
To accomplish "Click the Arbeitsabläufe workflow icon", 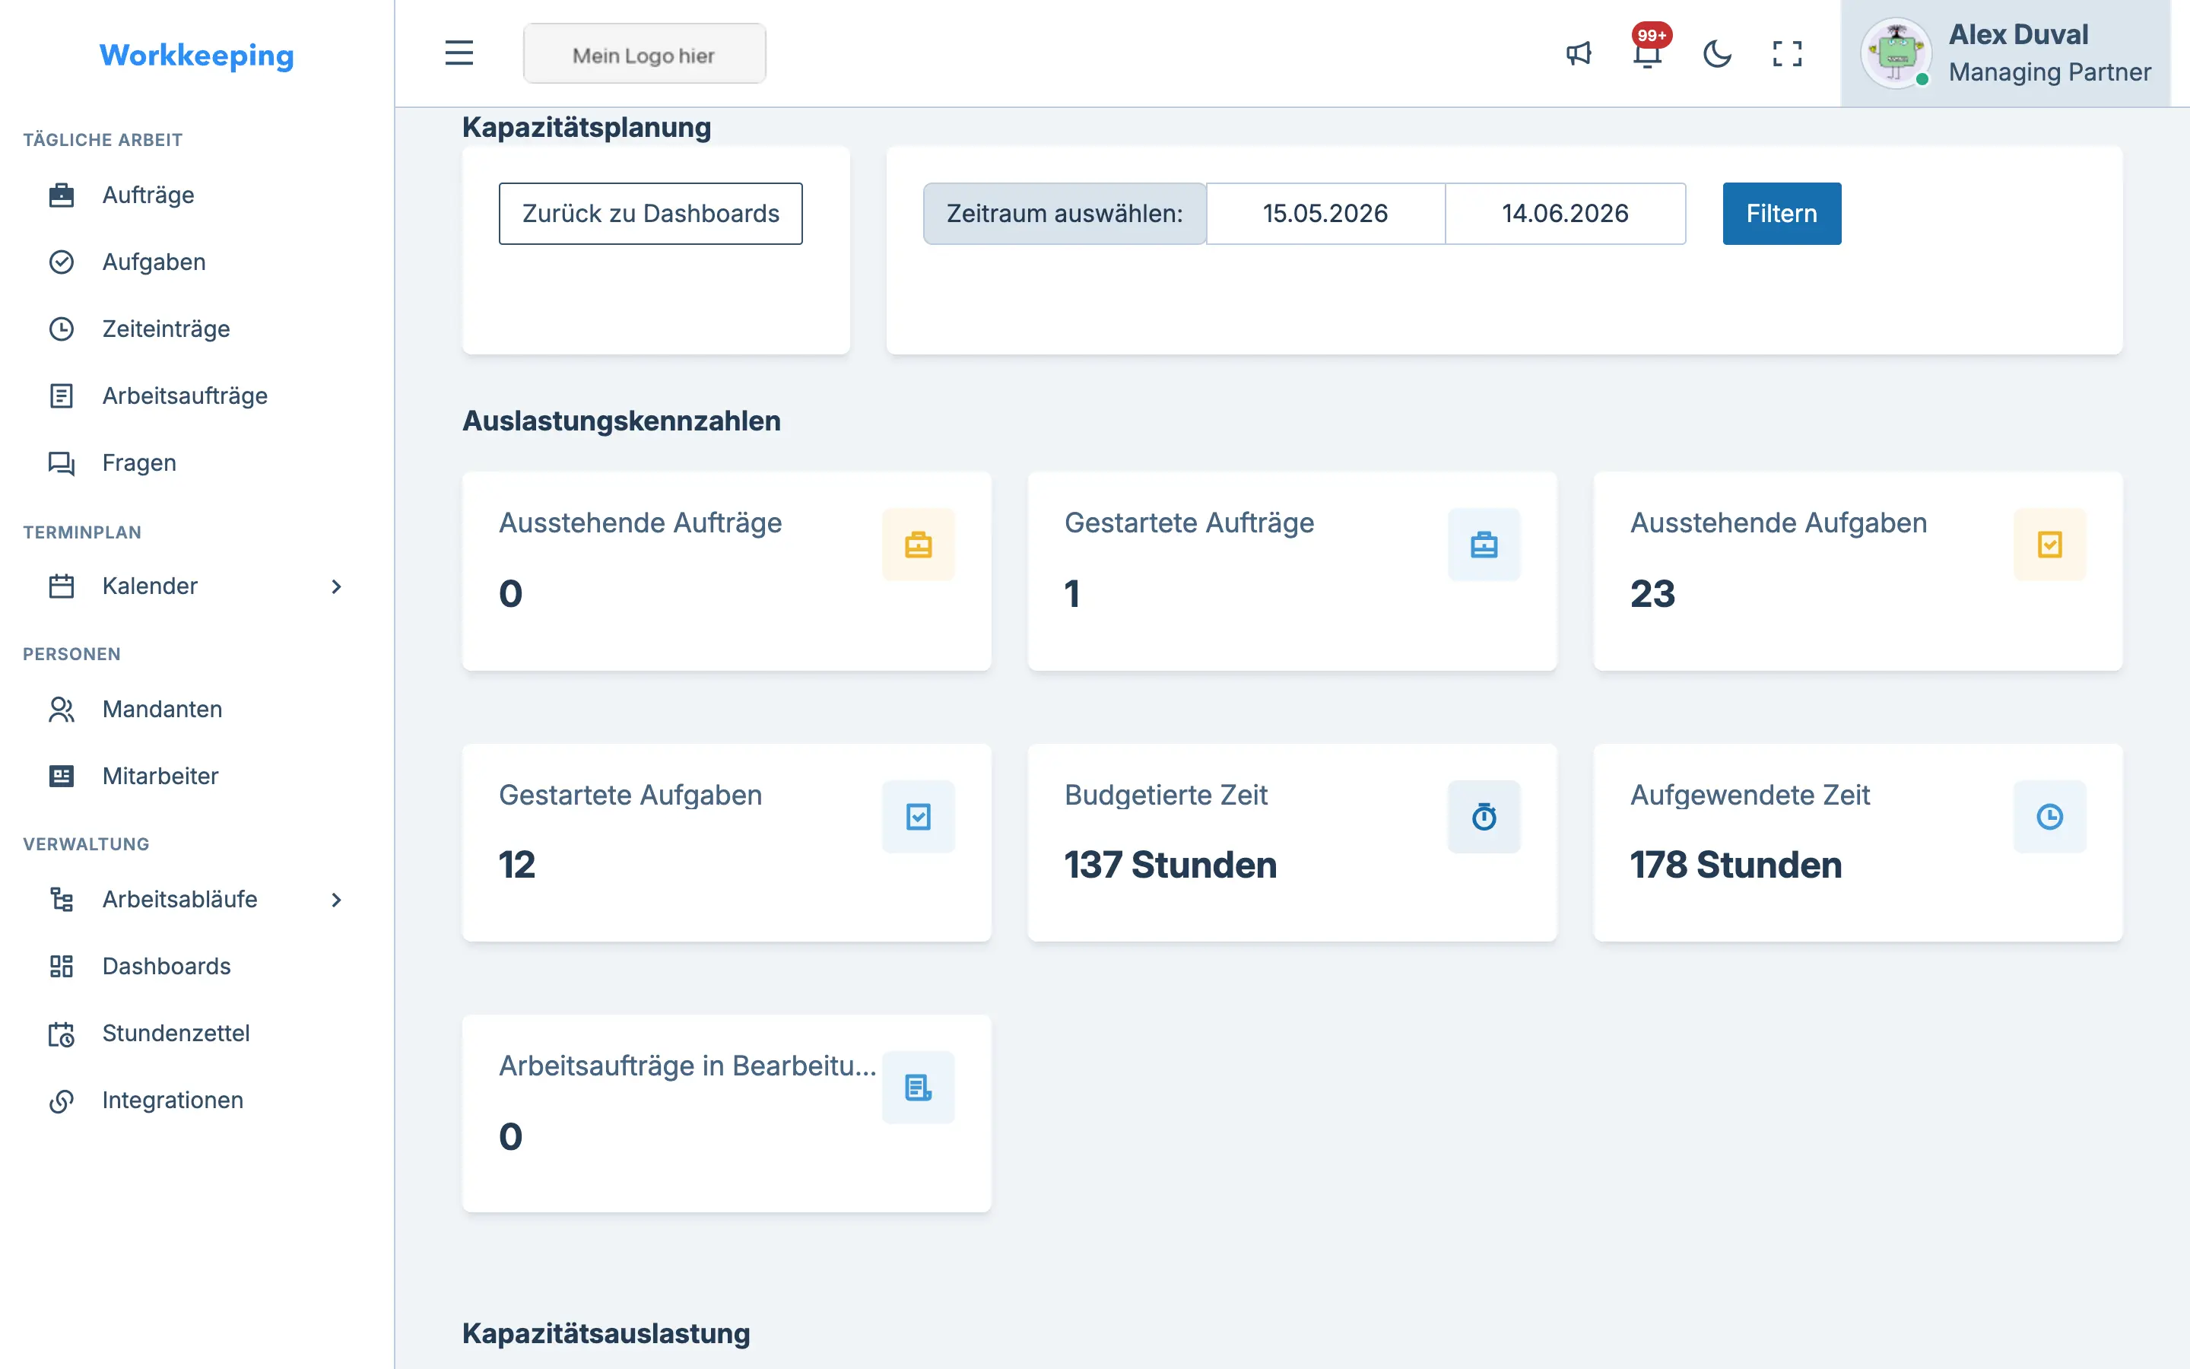I will click(61, 900).
